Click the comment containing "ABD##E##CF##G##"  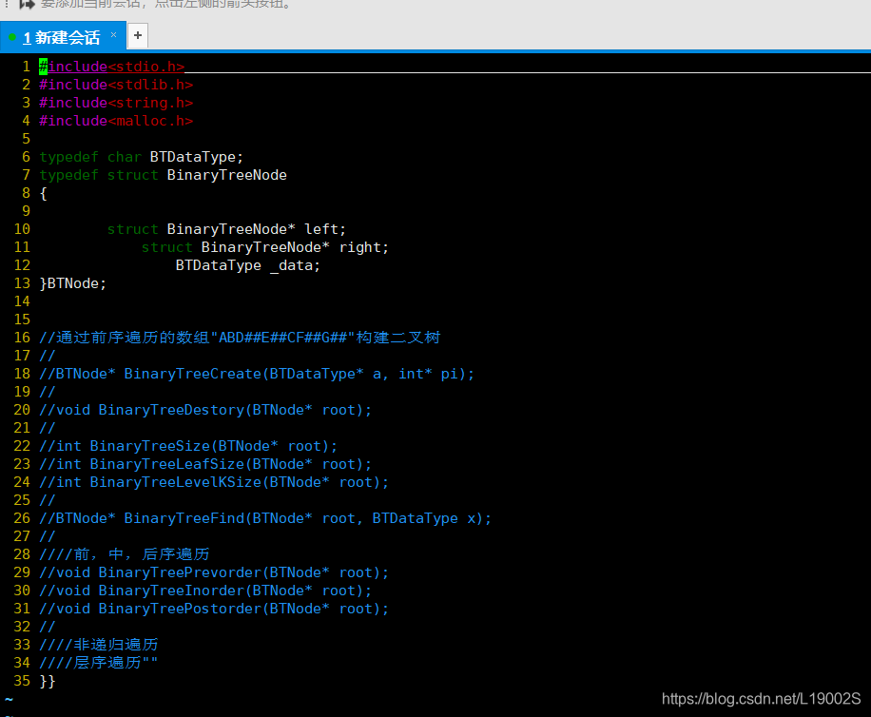240,338
